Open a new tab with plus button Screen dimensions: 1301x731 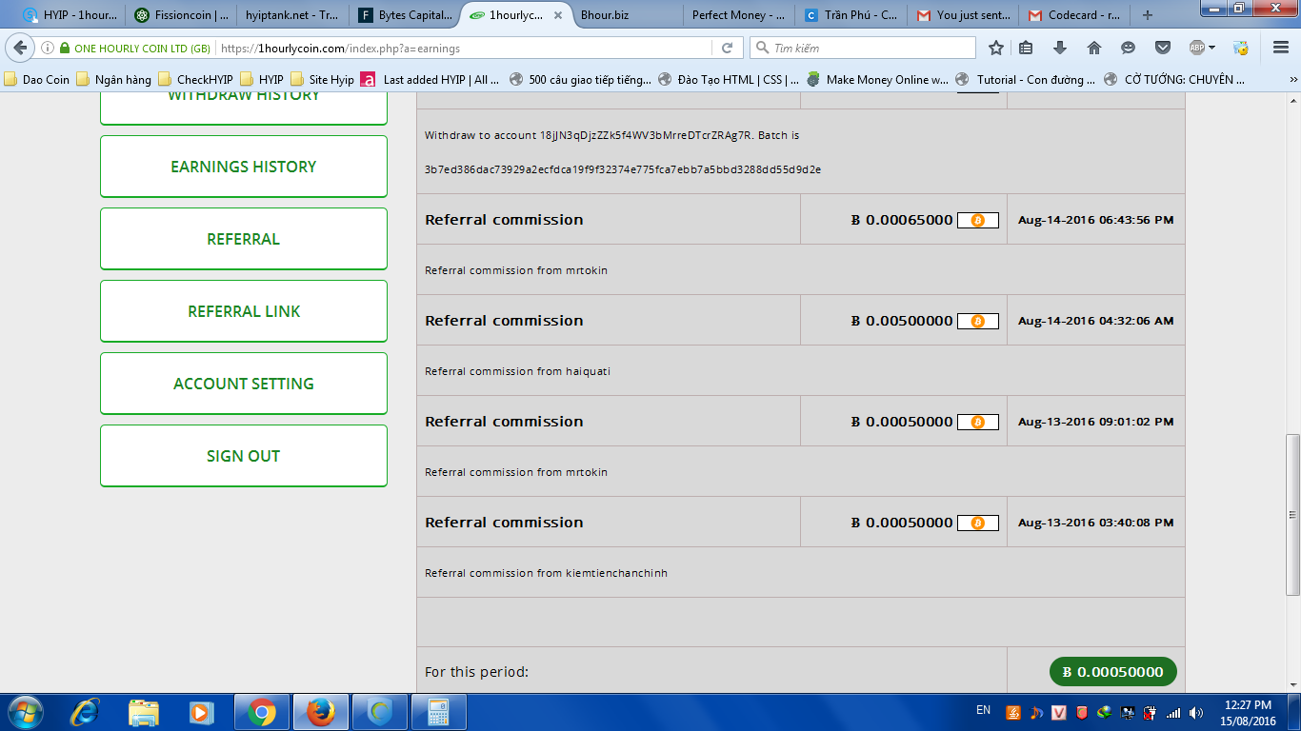tap(1148, 15)
